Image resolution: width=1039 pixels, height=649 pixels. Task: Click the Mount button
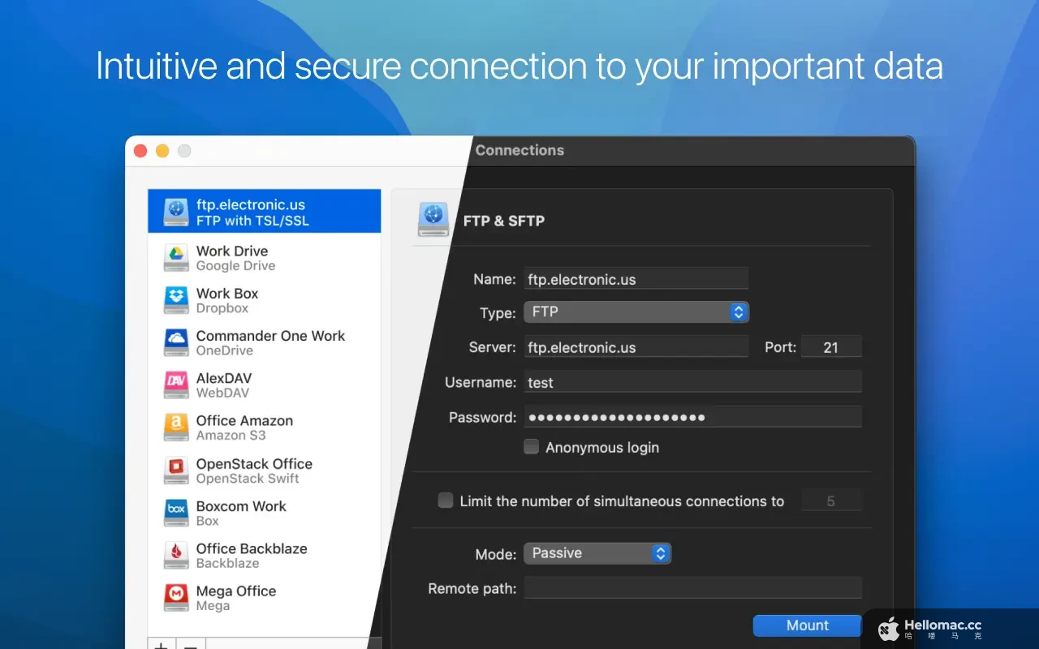(x=807, y=625)
